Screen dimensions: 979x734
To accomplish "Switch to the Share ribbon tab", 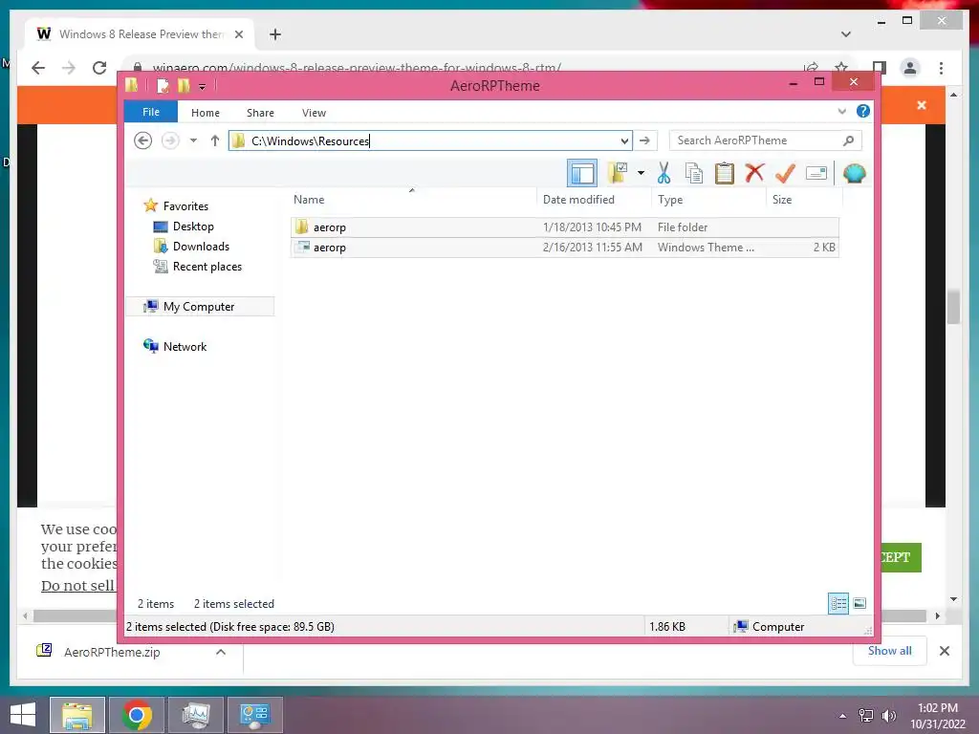I will click(260, 113).
